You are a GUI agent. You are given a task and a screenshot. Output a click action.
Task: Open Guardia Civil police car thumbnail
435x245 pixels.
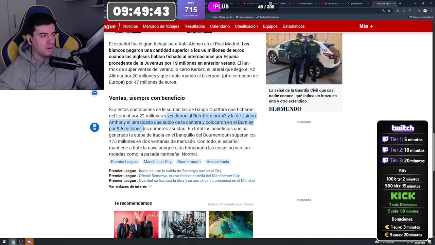pos(304,59)
